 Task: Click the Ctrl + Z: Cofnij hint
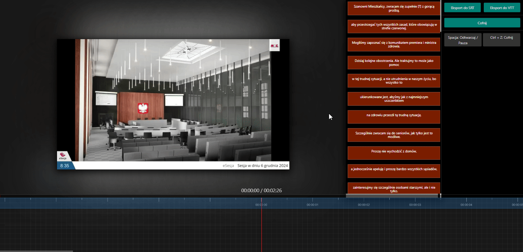502,40
